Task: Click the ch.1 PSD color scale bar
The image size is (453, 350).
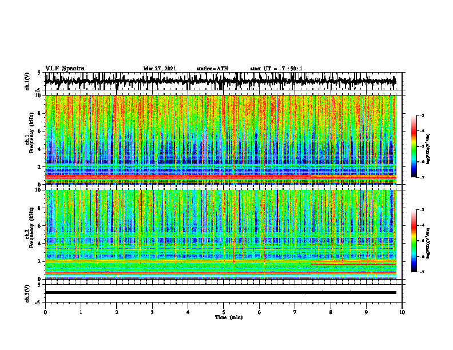Action: click(414, 146)
